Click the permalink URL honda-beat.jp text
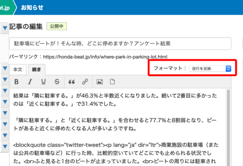 pos(105,57)
